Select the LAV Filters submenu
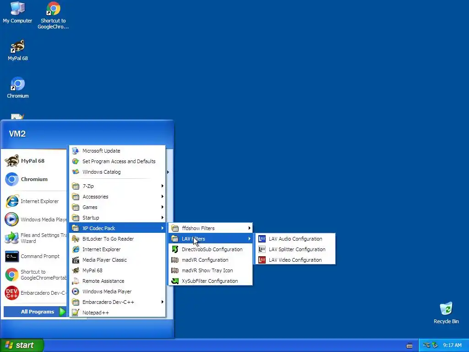Image resolution: width=469 pixels, height=352 pixels. pyautogui.click(x=211, y=239)
